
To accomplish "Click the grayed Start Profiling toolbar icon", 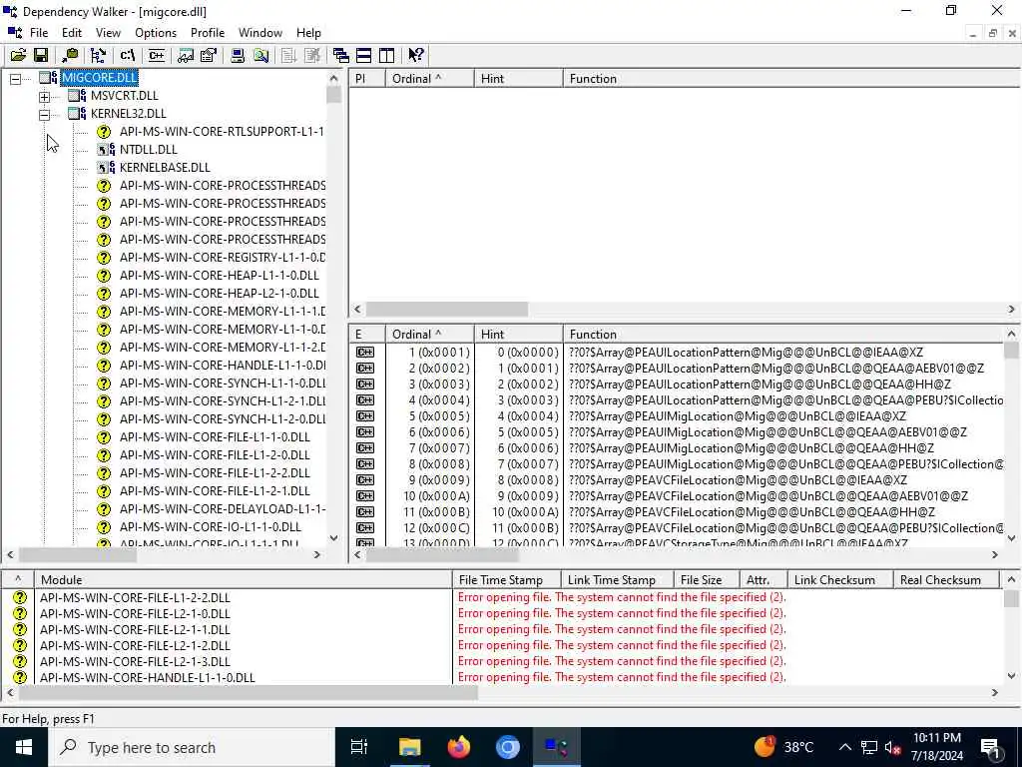I will [x=288, y=56].
